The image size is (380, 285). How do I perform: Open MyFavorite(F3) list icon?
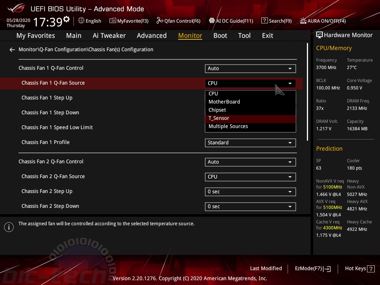113,21
